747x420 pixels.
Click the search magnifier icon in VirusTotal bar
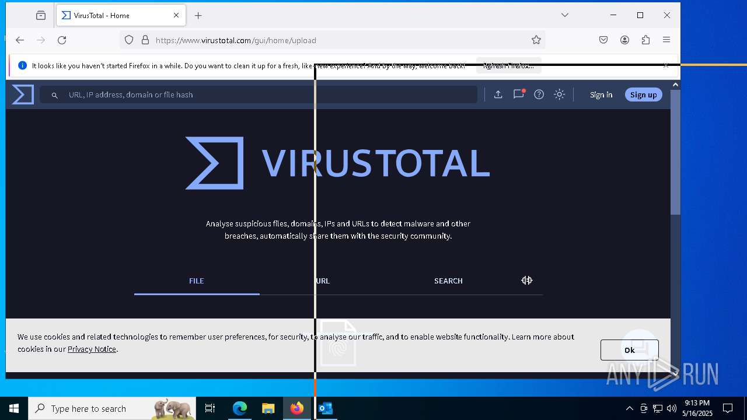55,95
